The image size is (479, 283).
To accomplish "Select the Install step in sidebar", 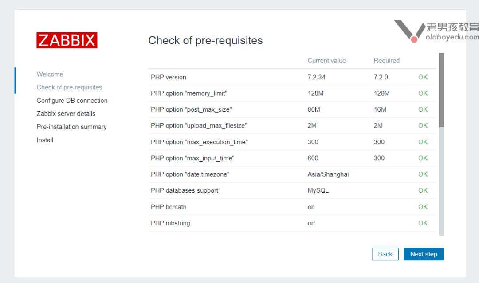I will point(45,140).
